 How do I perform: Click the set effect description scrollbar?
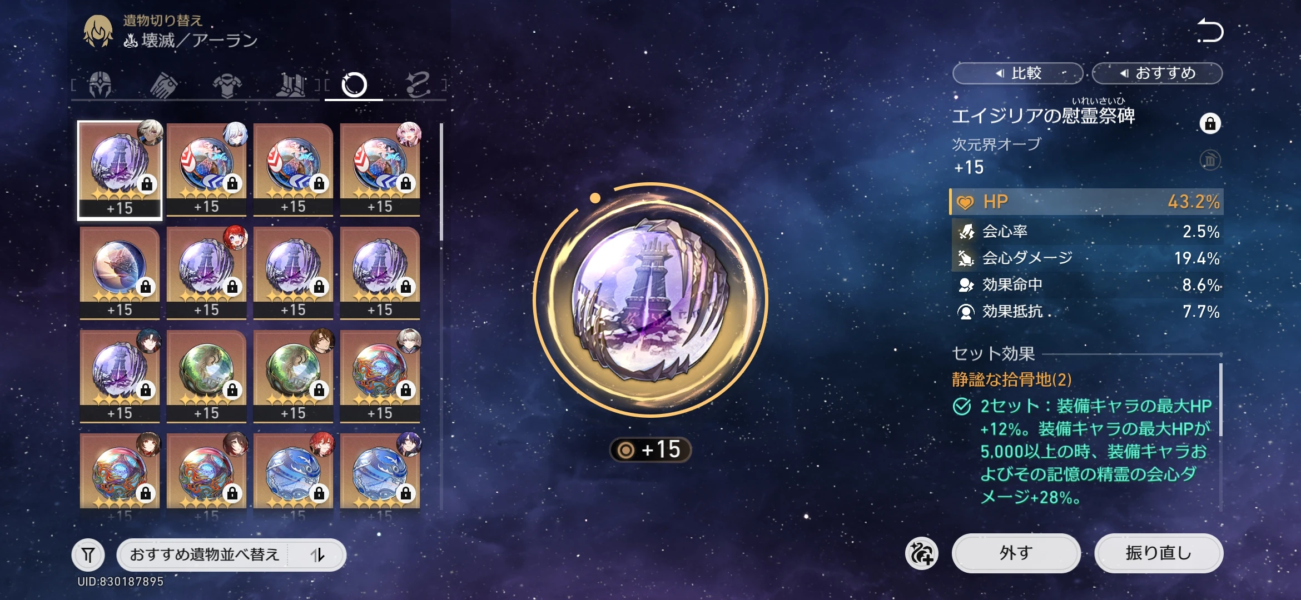[x=1220, y=400]
